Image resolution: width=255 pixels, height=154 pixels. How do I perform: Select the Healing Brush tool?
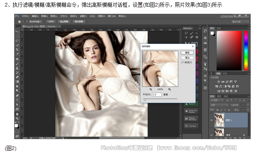pyautogui.click(x=17, y=59)
